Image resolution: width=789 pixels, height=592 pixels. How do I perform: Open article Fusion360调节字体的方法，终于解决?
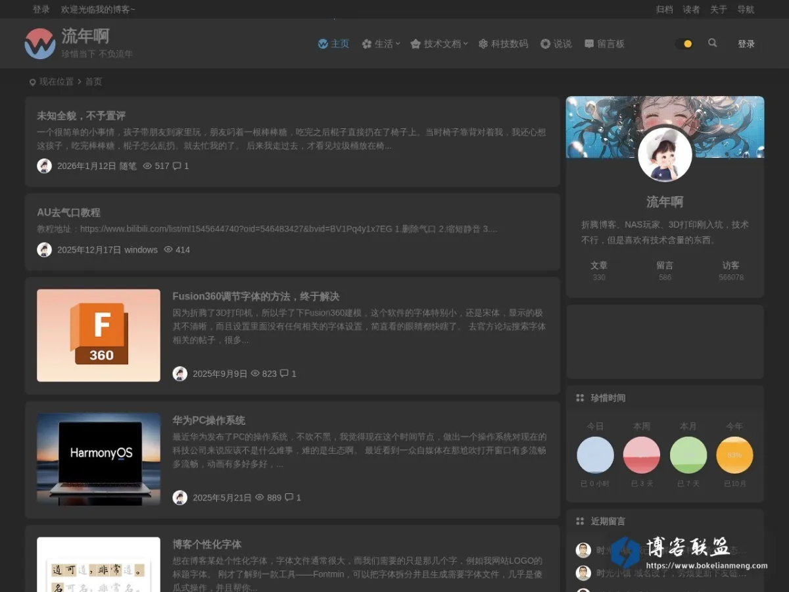256,297
